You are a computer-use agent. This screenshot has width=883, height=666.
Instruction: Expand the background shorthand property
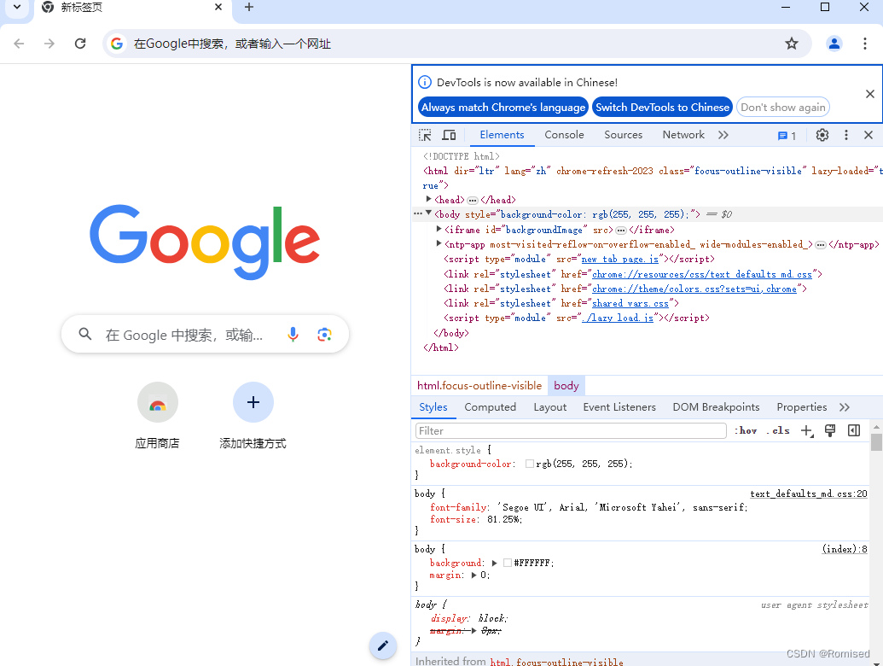tap(494, 563)
